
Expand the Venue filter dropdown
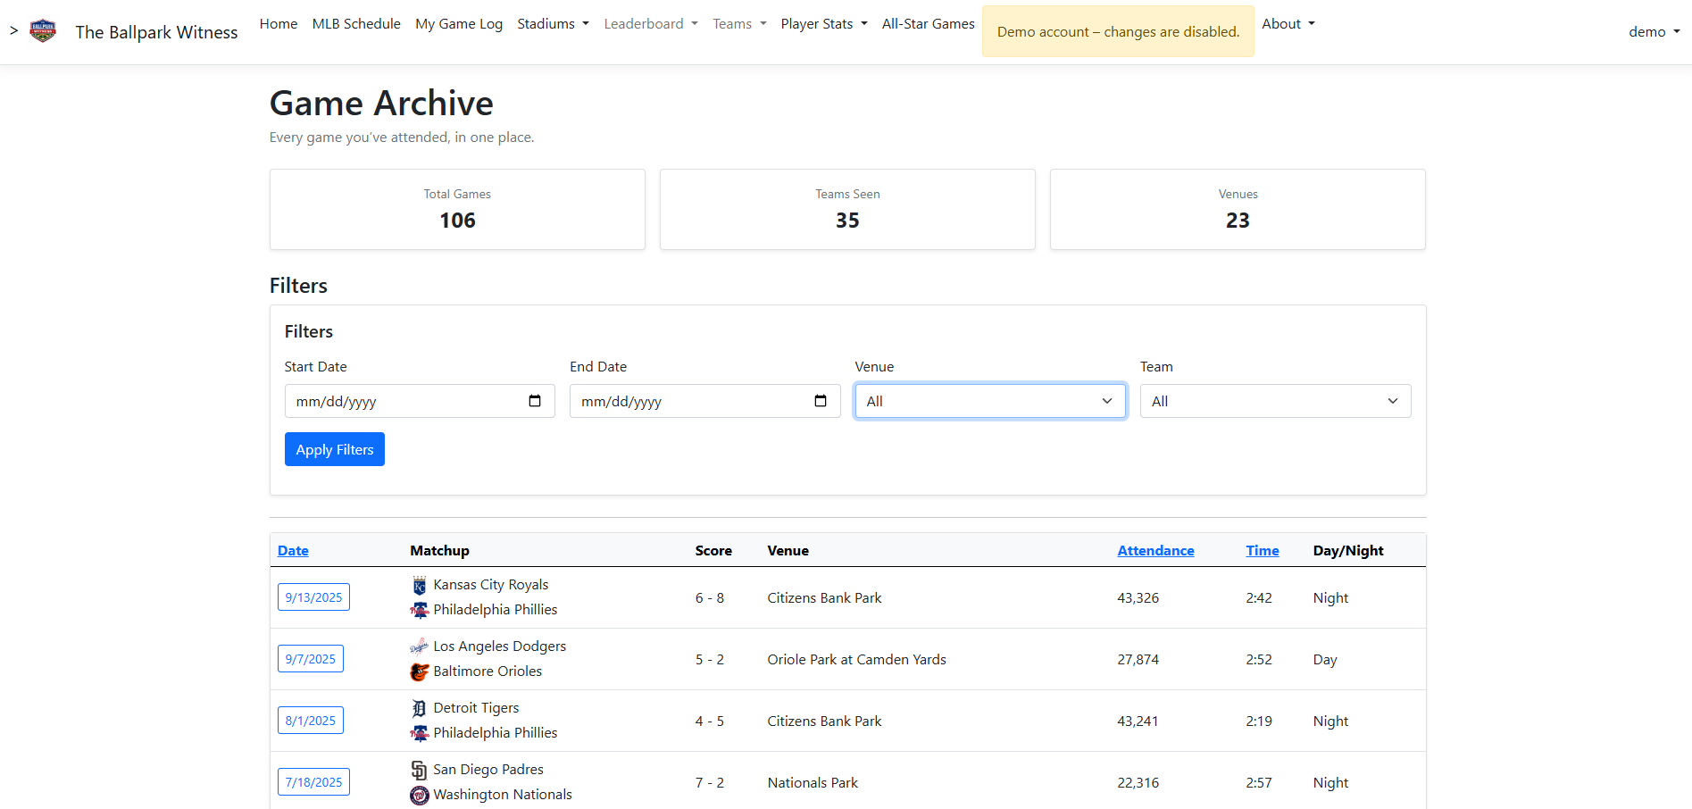pos(989,401)
